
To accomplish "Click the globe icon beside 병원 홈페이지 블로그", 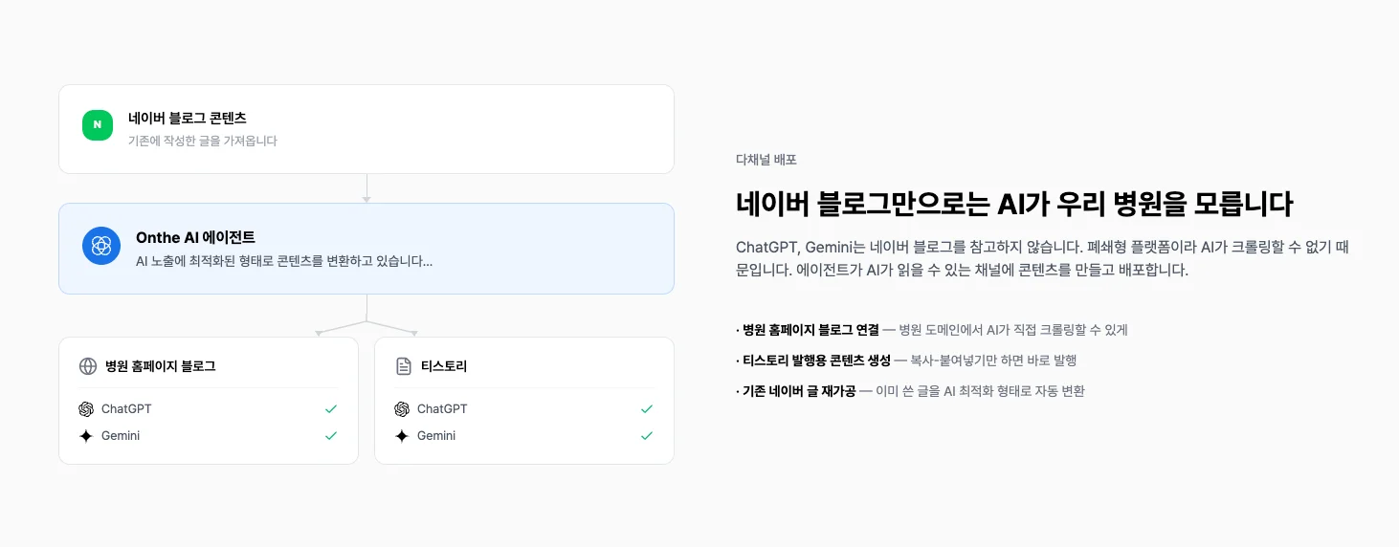I will tap(88, 366).
